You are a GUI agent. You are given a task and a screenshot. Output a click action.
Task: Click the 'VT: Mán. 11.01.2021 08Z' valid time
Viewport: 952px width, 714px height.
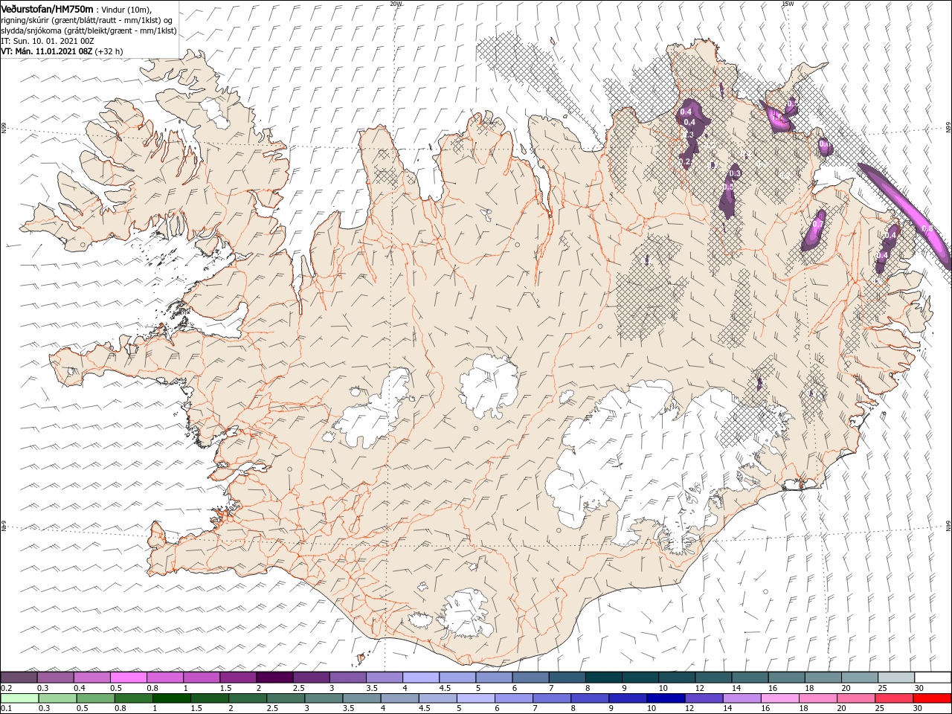(x=46, y=51)
